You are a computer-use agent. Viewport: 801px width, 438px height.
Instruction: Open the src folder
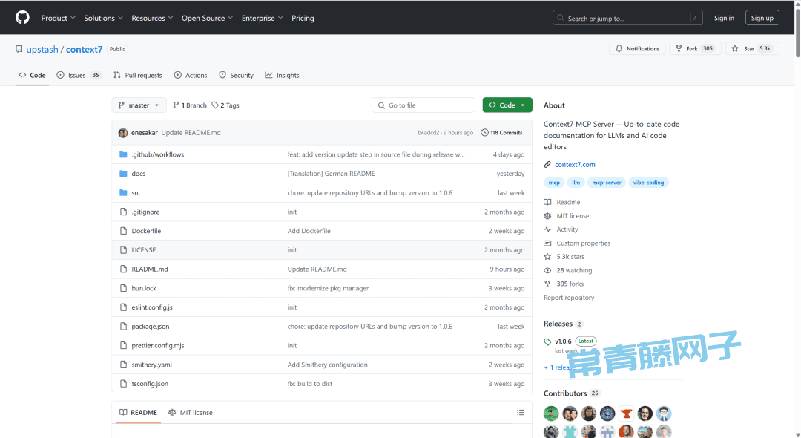tap(136, 192)
